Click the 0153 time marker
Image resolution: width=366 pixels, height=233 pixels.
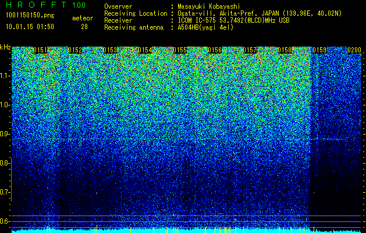coord(110,50)
